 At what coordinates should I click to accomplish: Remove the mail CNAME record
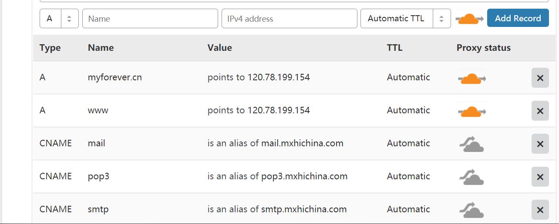(x=540, y=144)
